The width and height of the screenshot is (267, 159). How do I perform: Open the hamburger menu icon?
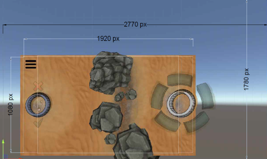31,64
